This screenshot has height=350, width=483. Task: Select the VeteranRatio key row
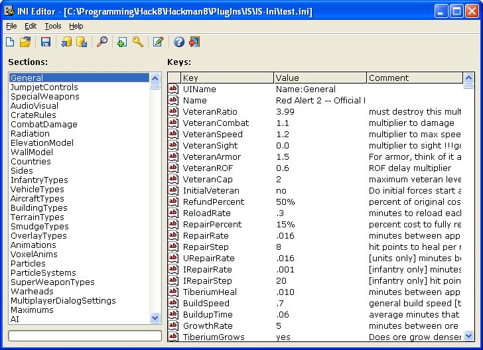tap(210, 112)
